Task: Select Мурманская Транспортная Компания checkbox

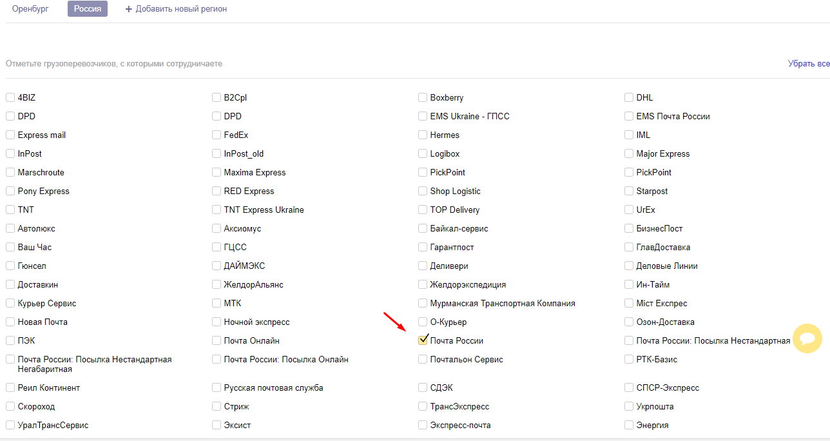Action: [423, 303]
